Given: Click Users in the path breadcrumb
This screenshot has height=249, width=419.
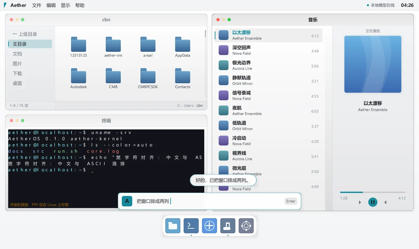Looking at the screenshot, I should (x=189, y=105).
